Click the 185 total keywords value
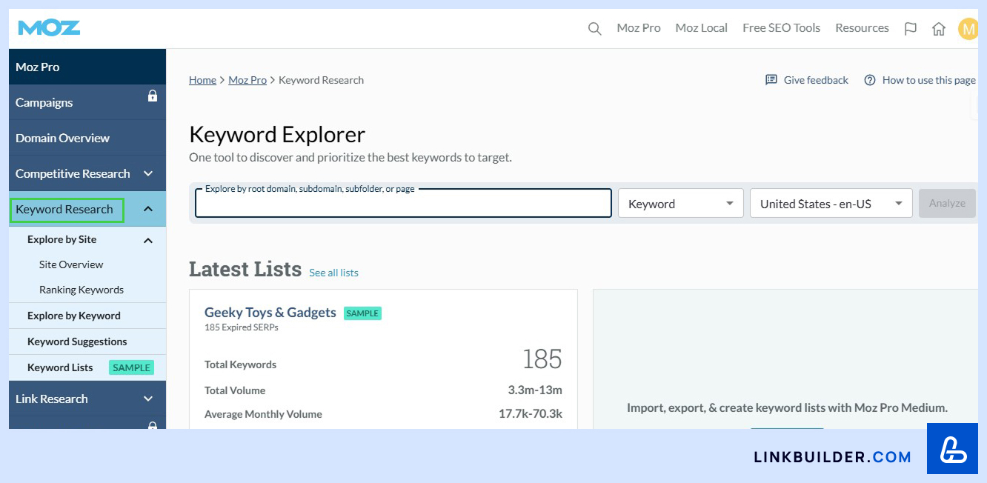987x483 pixels. pyautogui.click(x=542, y=359)
